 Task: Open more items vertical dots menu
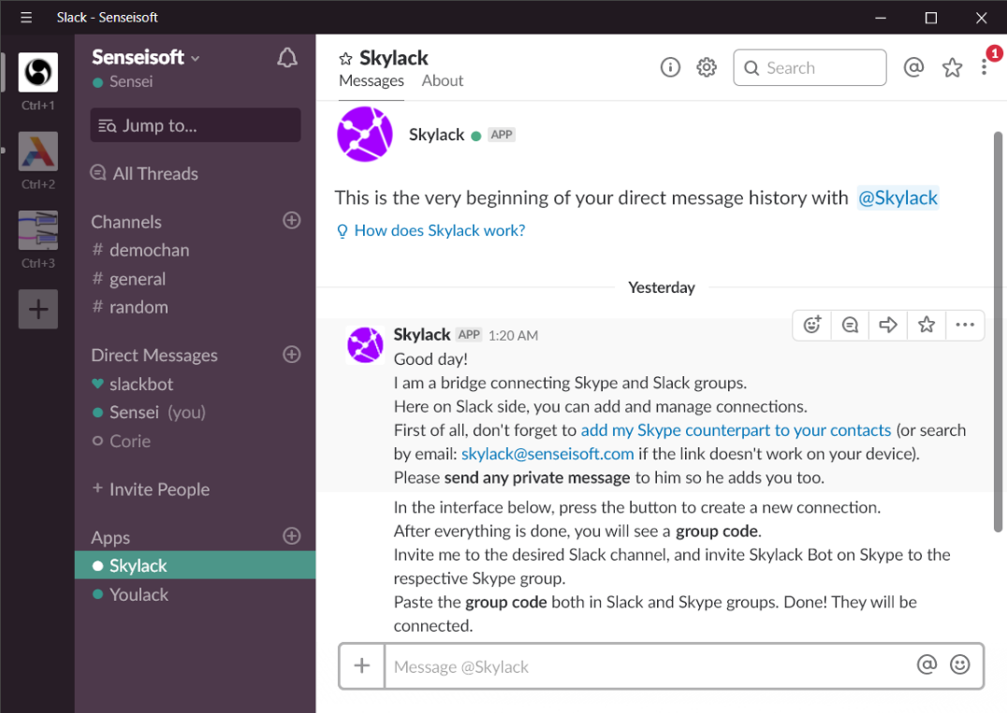coord(984,66)
